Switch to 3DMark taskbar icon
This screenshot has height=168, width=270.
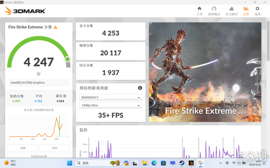191,163
